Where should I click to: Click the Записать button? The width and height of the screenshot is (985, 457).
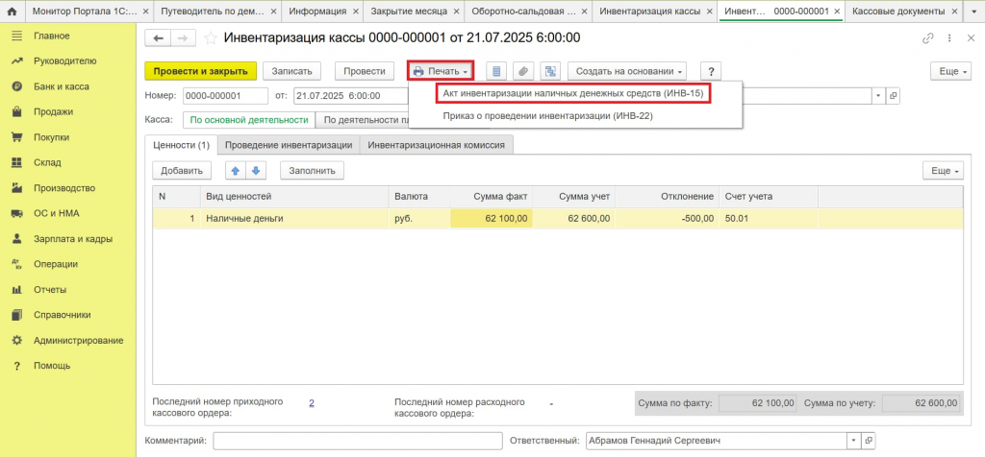click(291, 71)
